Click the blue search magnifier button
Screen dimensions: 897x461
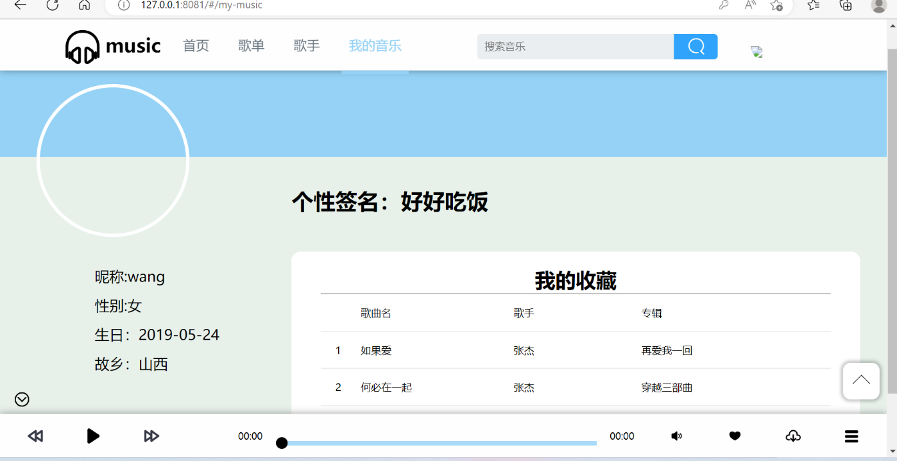coord(696,47)
